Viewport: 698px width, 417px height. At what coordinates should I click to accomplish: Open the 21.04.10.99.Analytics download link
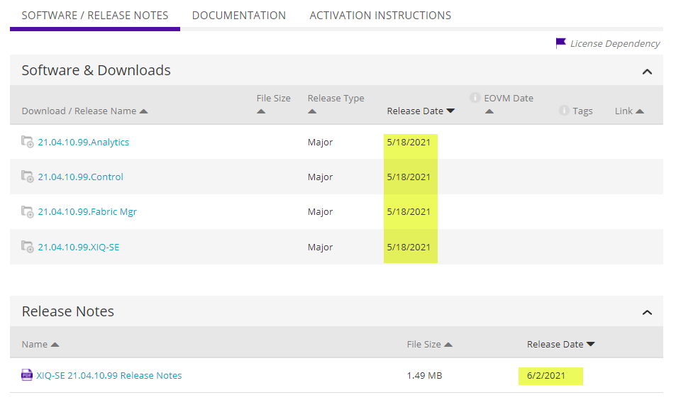[x=84, y=142]
